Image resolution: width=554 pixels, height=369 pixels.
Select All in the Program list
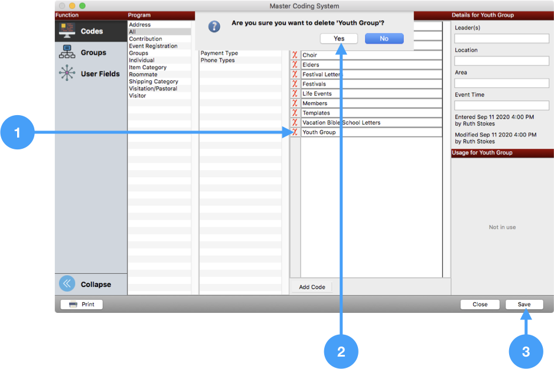tap(159, 32)
